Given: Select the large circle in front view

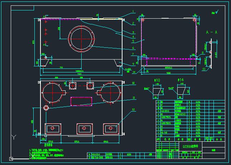Looking at the screenshot, I should (81, 39).
